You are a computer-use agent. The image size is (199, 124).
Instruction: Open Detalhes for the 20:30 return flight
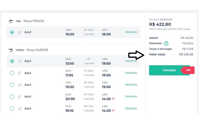pyautogui.click(x=131, y=96)
